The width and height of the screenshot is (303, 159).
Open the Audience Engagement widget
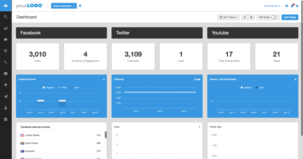(86, 56)
